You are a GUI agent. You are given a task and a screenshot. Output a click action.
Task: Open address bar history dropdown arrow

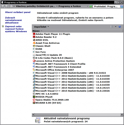(88, 6)
